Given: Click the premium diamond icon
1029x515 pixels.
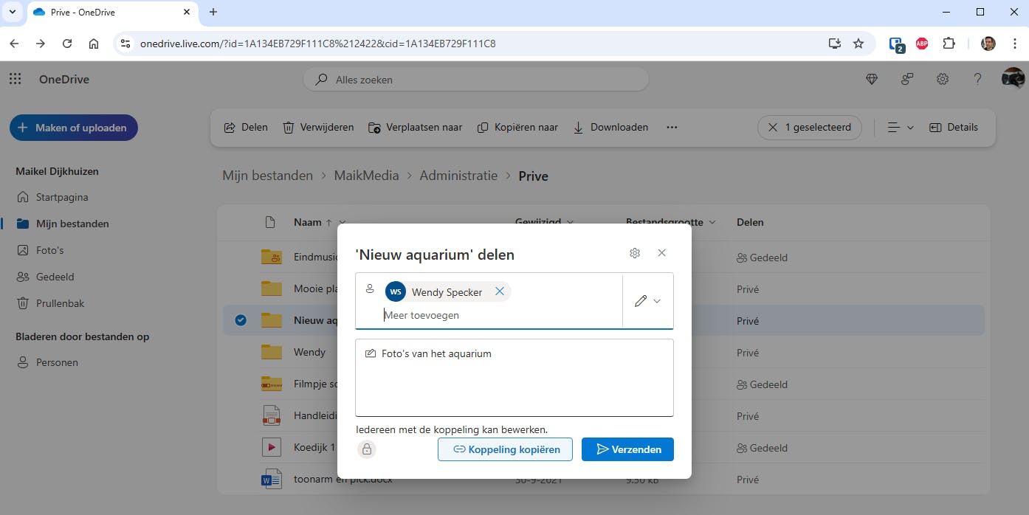Looking at the screenshot, I should 872,80.
